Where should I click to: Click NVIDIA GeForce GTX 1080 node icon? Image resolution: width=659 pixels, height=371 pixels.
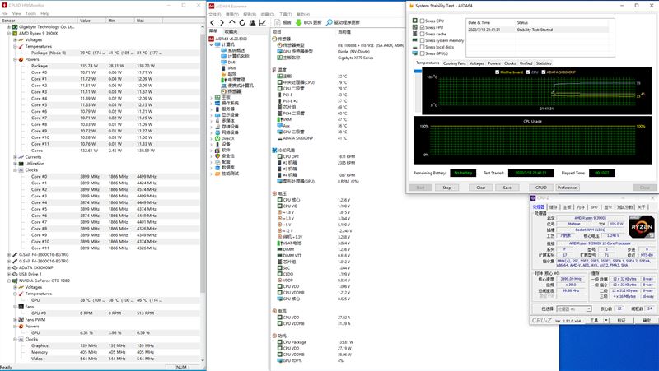[15, 281]
